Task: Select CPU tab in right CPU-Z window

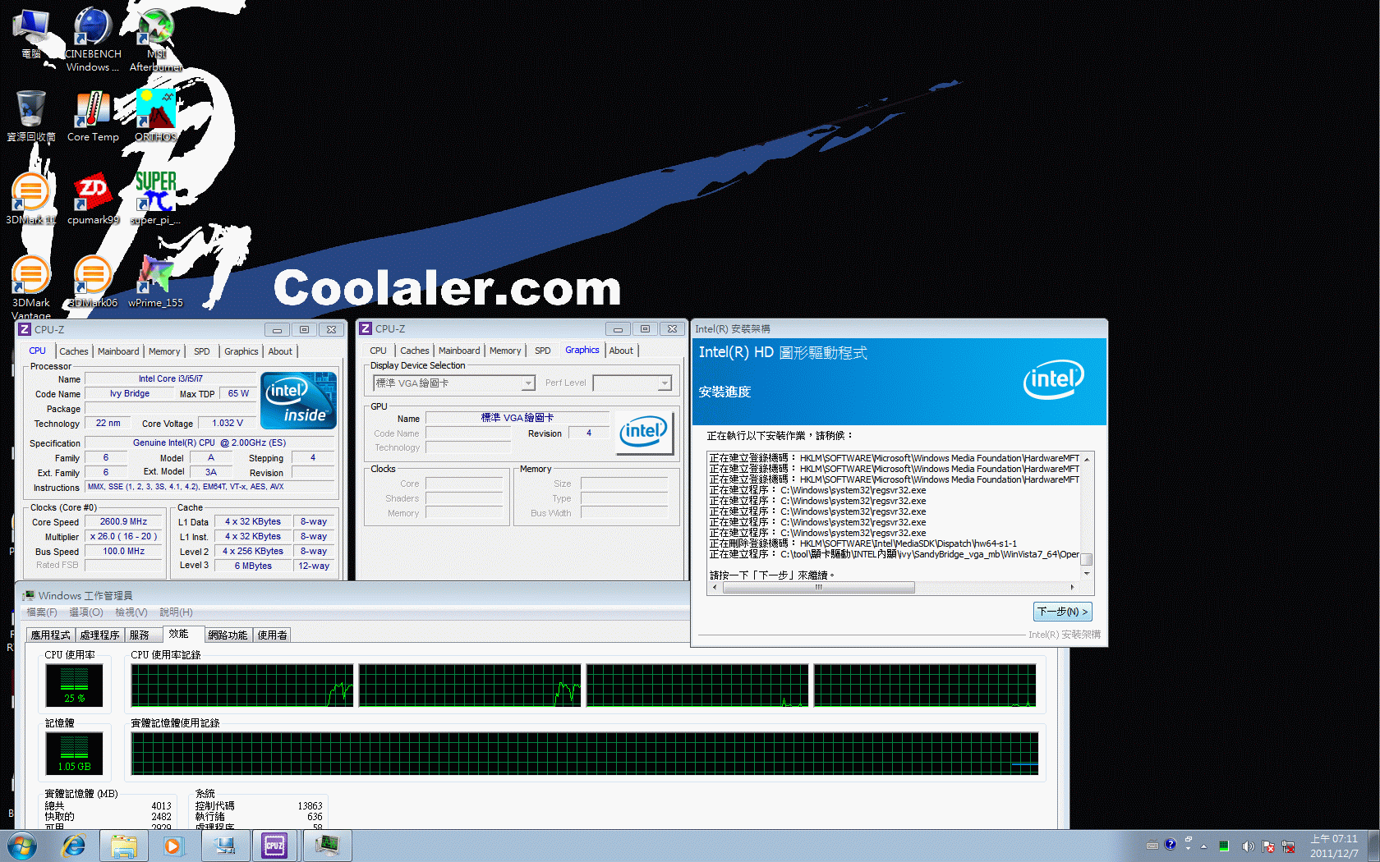Action: click(x=379, y=351)
